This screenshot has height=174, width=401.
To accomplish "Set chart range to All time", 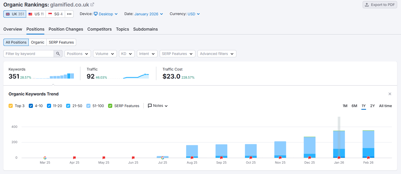I will tap(385, 106).
